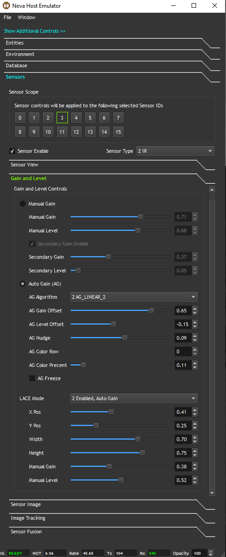Expand the Sensor Image section
226x557 pixels.
tap(26, 504)
